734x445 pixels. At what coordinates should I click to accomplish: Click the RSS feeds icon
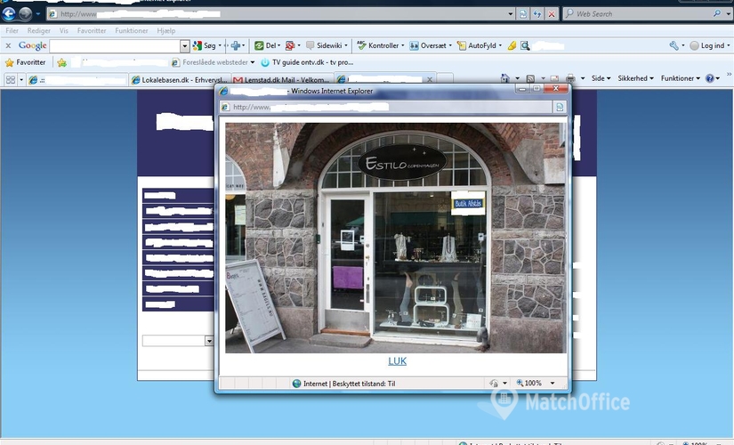coord(530,78)
